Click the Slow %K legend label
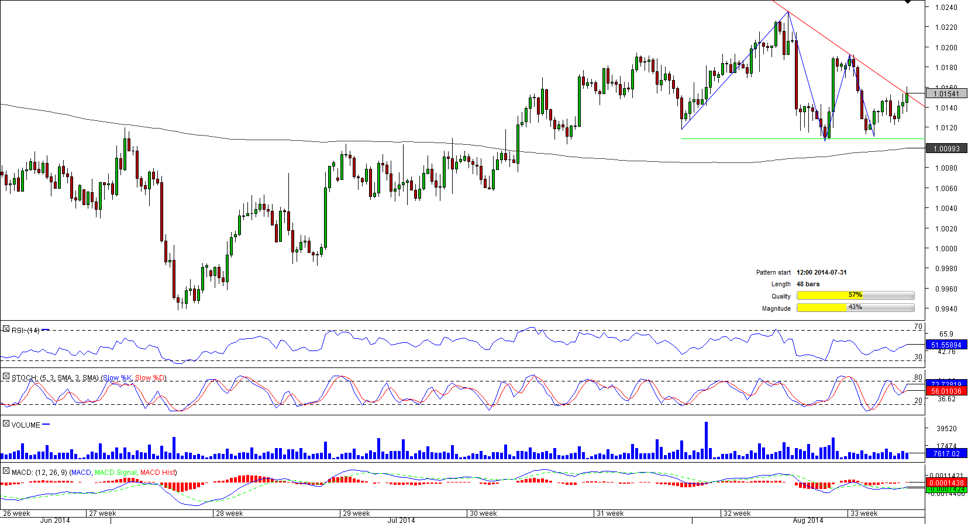Viewport: 968px width, 524px height. (118, 378)
